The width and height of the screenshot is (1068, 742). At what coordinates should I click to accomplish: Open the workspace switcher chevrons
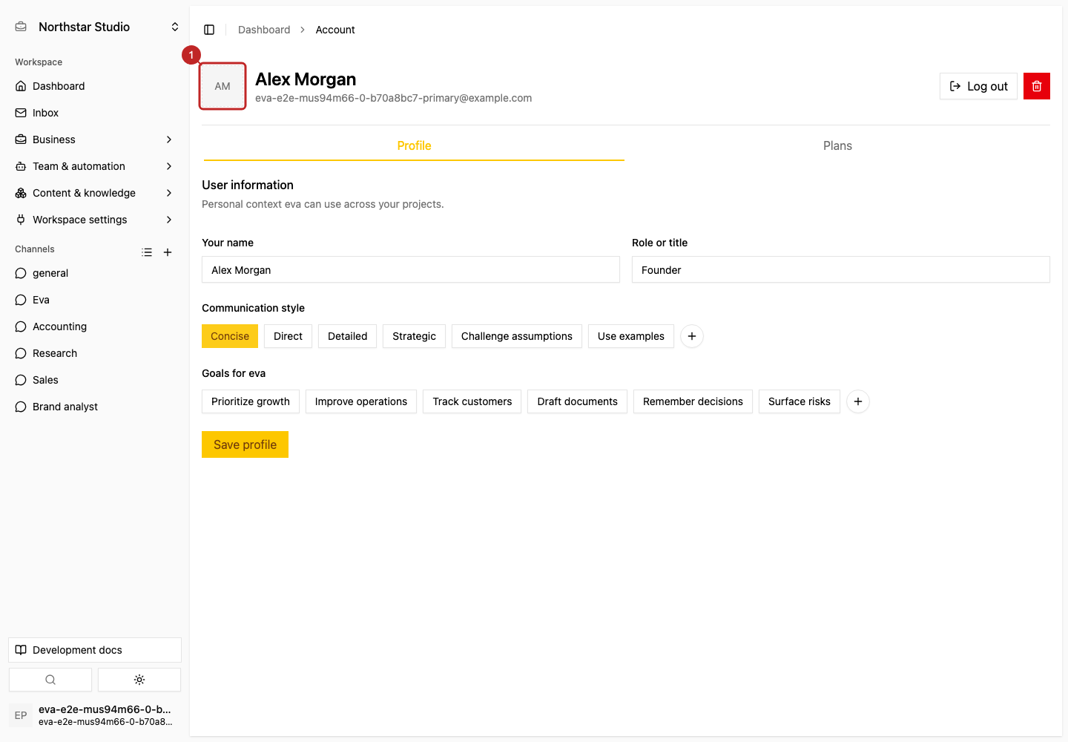(x=175, y=27)
